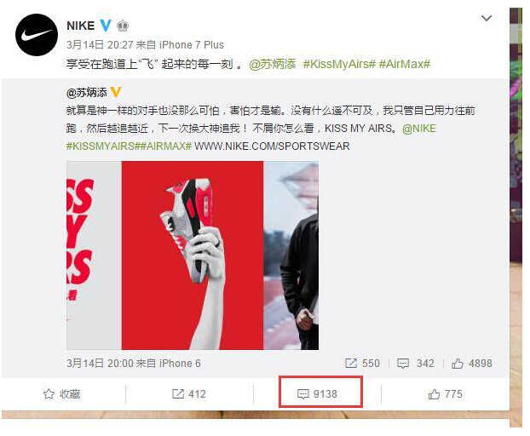Toggle the like thumbs-up showing 775
This screenshot has width=530, height=436.
[x=445, y=393]
